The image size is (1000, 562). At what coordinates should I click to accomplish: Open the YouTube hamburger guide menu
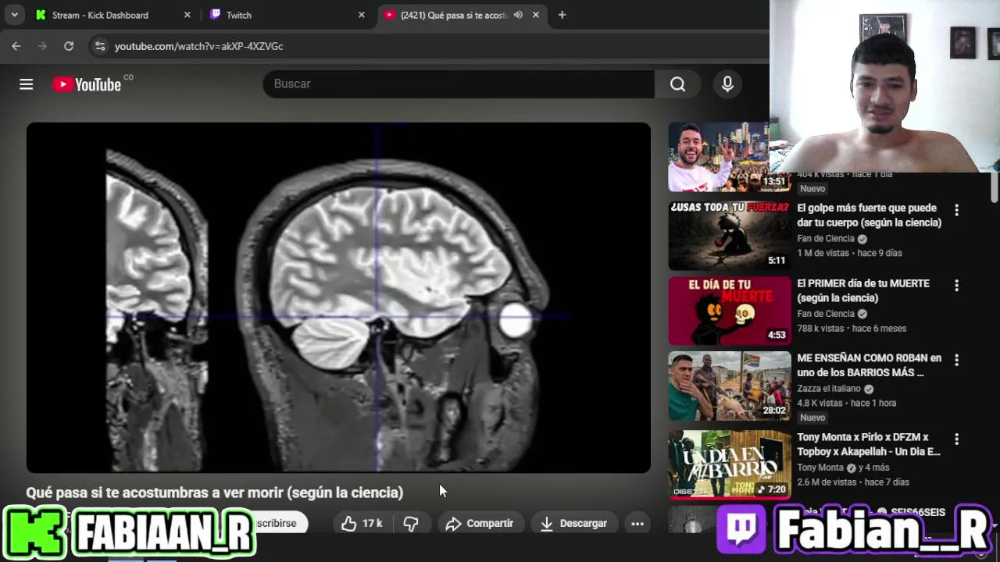pyautogui.click(x=27, y=84)
